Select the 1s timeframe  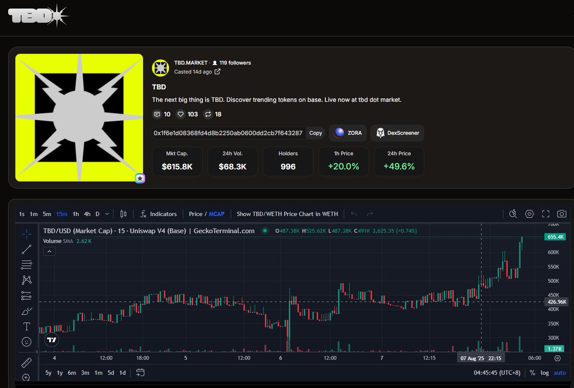coord(22,214)
